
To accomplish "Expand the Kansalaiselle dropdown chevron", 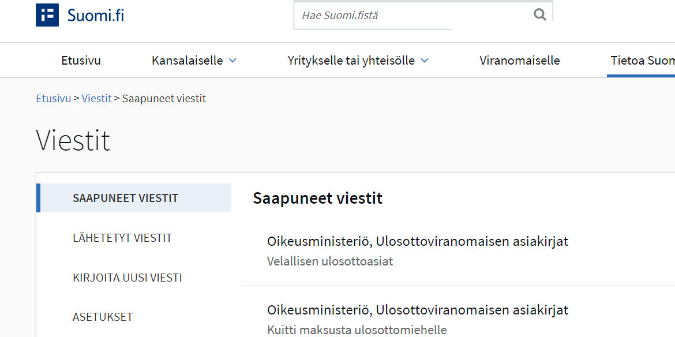I will point(233,61).
